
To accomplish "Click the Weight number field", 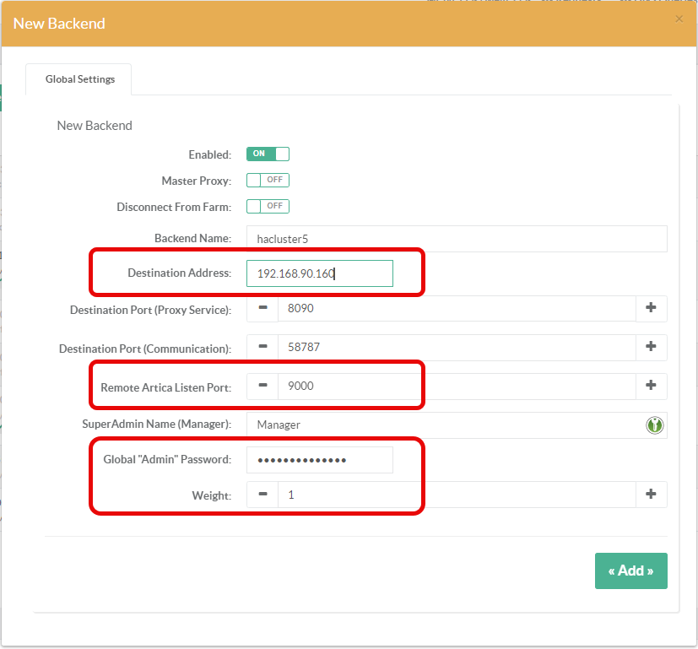I will pos(456,495).
